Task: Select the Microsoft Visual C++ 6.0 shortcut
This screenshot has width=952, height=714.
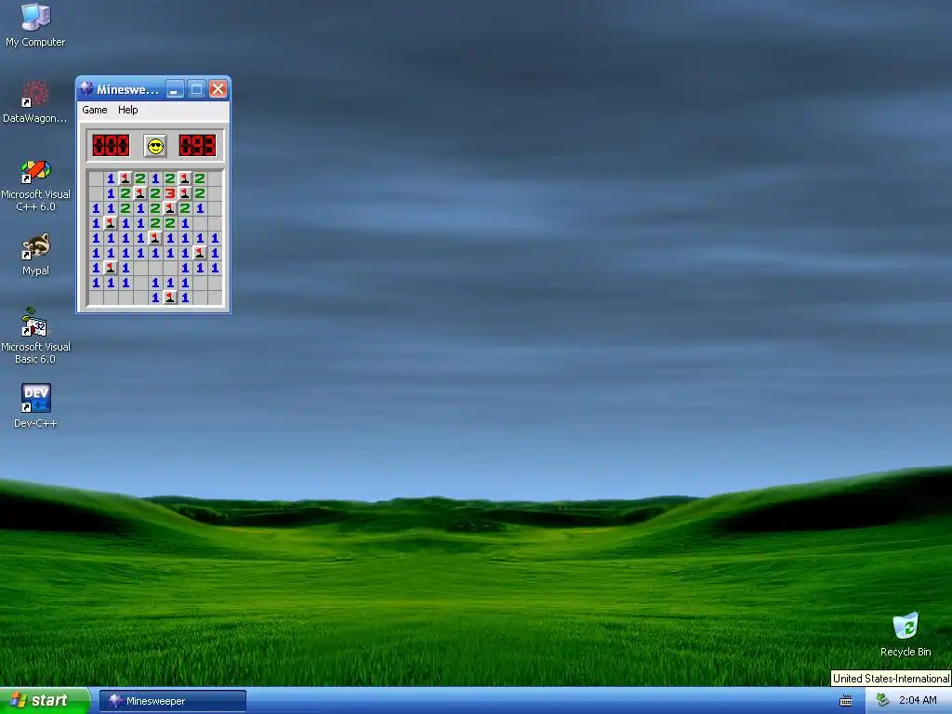Action: click(x=35, y=185)
